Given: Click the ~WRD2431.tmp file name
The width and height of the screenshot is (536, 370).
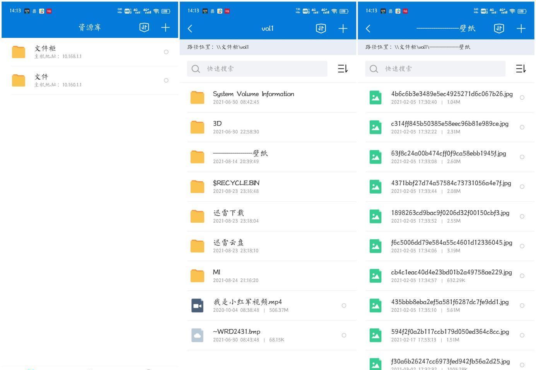Looking at the screenshot, I should [237, 331].
